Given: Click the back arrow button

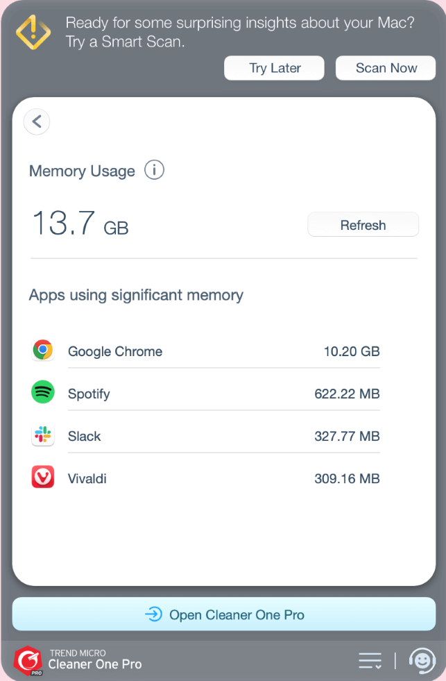Looking at the screenshot, I should [x=37, y=121].
